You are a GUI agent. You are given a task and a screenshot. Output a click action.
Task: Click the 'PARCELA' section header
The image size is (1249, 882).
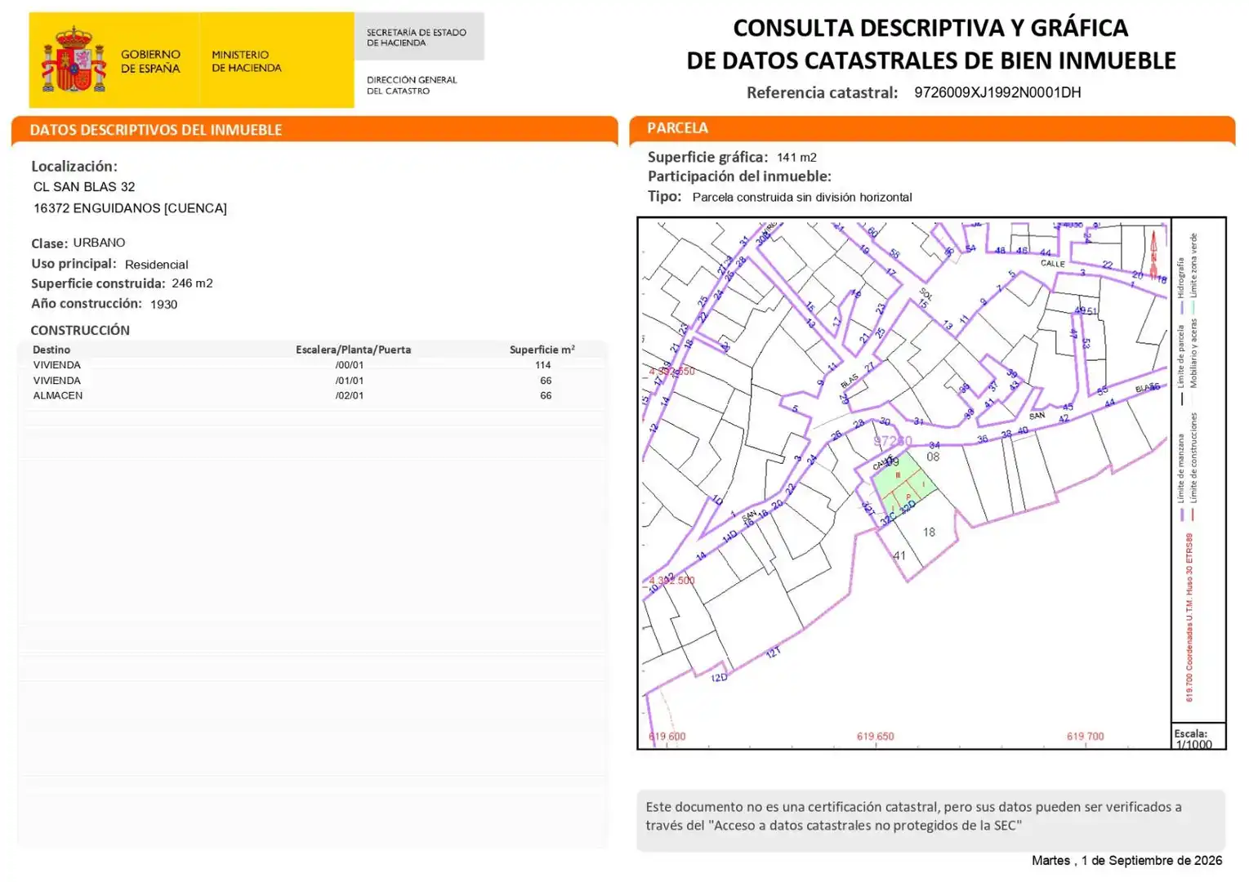coord(677,128)
